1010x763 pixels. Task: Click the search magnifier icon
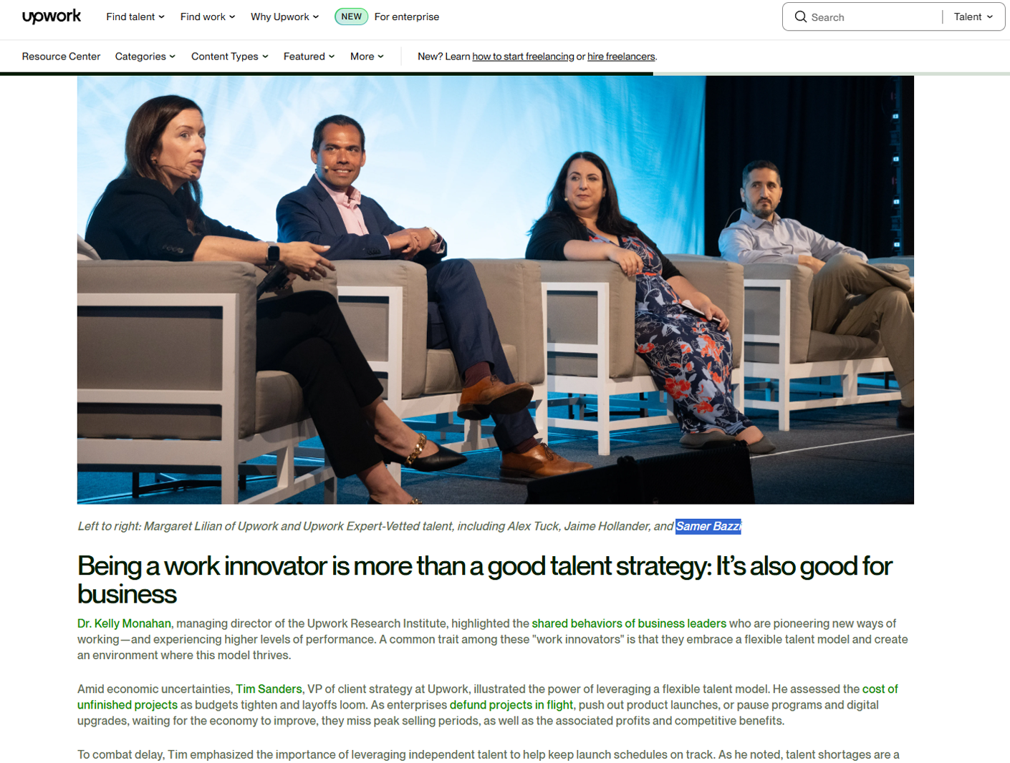(x=800, y=16)
